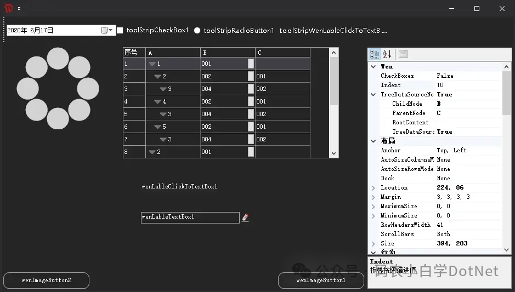Collapse the TreeDataSourceNo property group
This screenshot has width=515, height=292.
click(373, 94)
